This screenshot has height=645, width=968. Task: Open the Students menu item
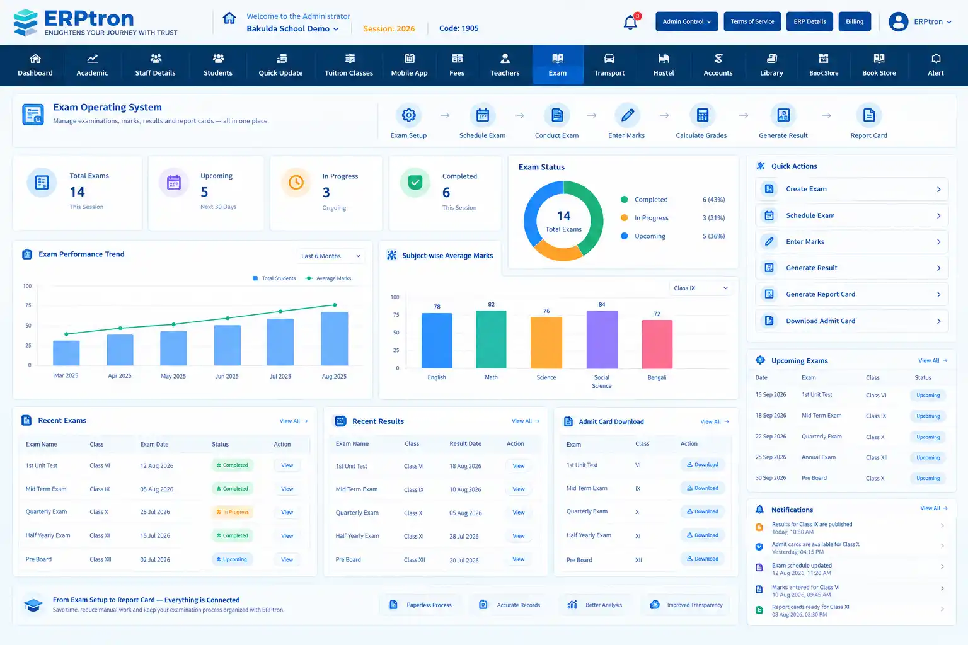(218, 66)
